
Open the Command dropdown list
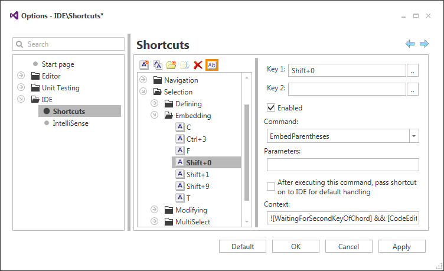414,136
